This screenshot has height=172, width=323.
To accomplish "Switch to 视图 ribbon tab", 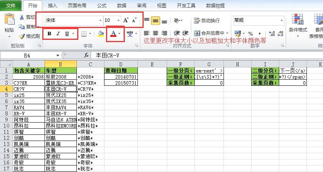I will tap(161, 5).
